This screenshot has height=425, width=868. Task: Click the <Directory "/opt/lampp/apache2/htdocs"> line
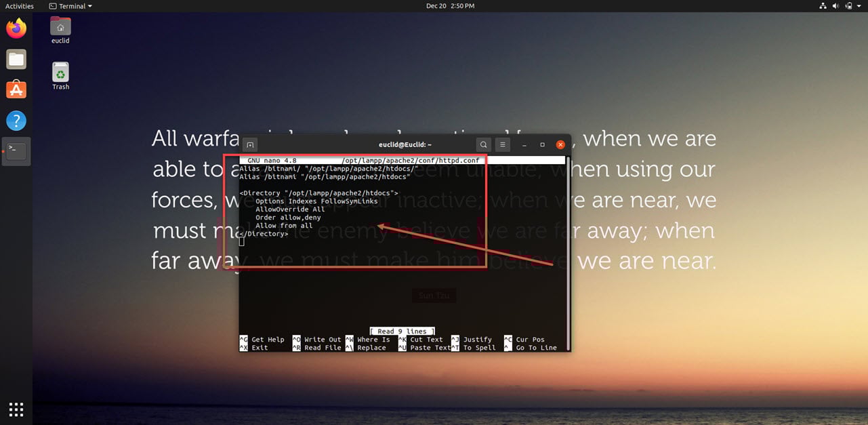point(319,193)
